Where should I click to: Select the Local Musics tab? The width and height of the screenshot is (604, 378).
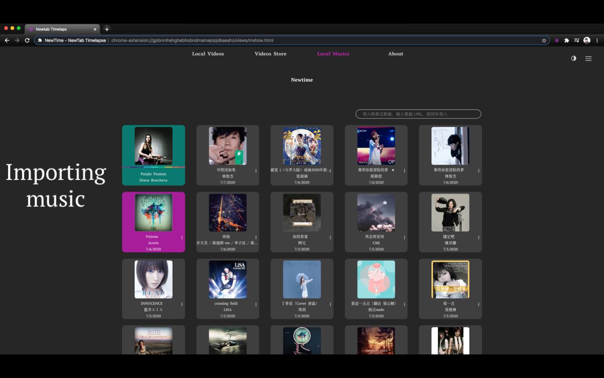coord(333,53)
